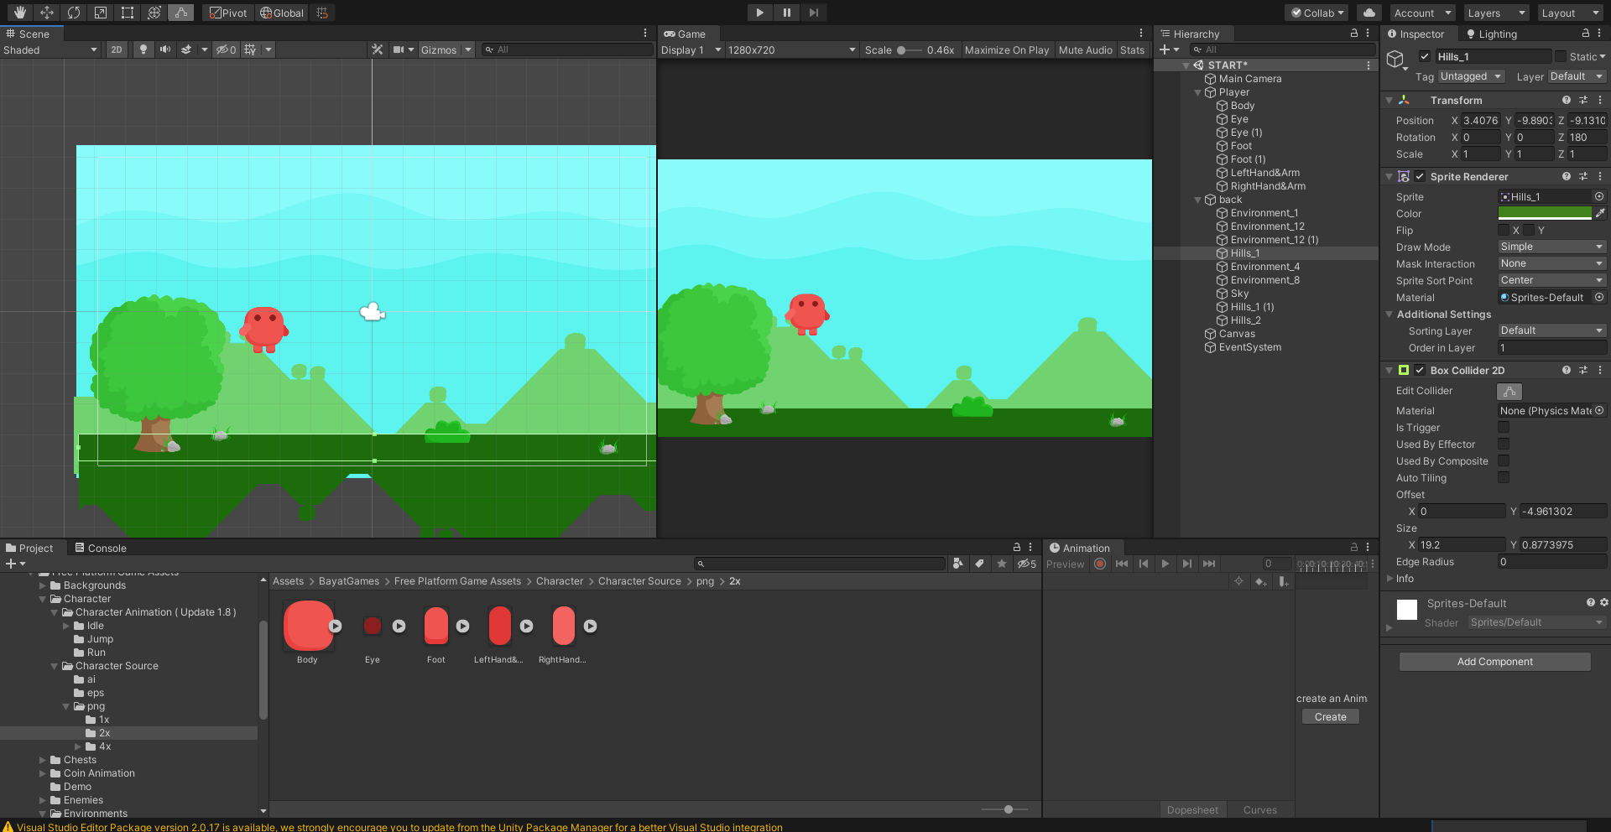The image size is (1611, 832).
Task: Check Flip X checkbox
Action: 1504,230
